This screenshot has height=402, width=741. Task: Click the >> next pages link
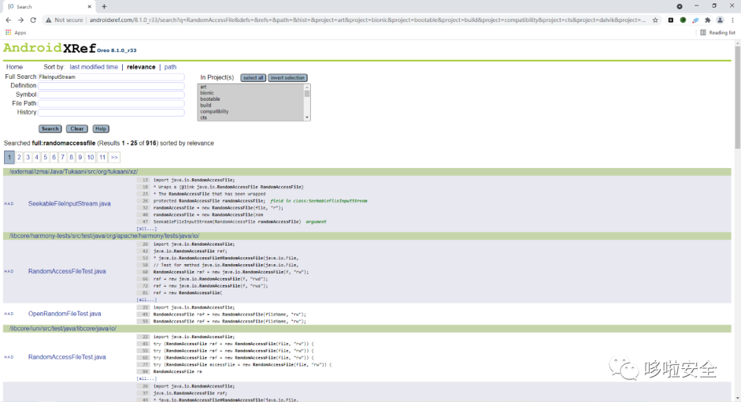click(x=115, y=157)
